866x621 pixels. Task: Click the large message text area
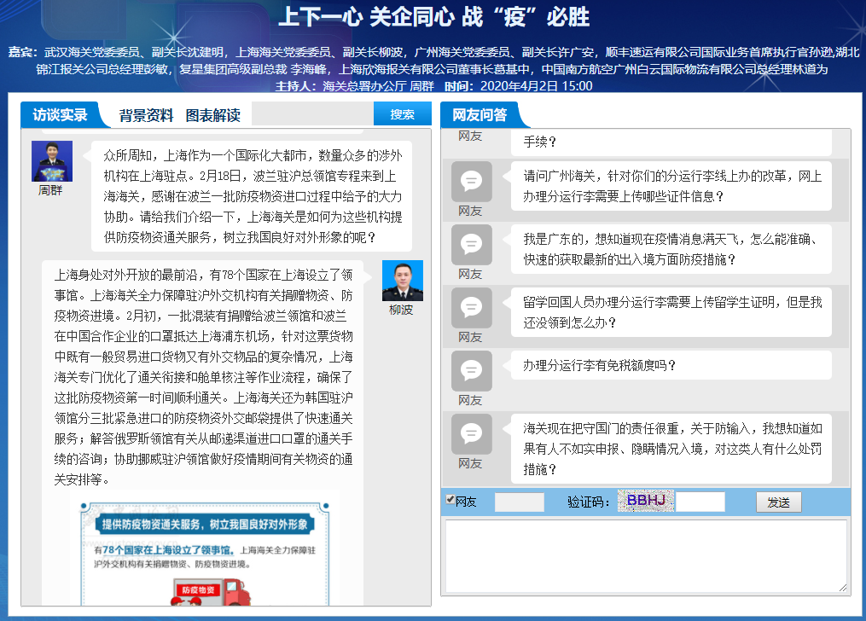[x=646, y=556]
